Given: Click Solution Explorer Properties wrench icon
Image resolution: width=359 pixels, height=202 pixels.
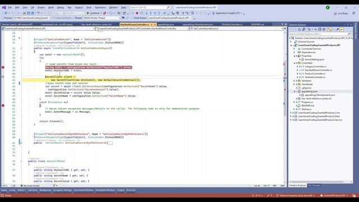Looking at the screenshot, I should point(337,29).
